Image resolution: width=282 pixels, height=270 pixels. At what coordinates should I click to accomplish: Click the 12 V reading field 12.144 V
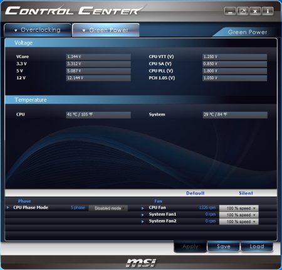(x=98, y=78)
